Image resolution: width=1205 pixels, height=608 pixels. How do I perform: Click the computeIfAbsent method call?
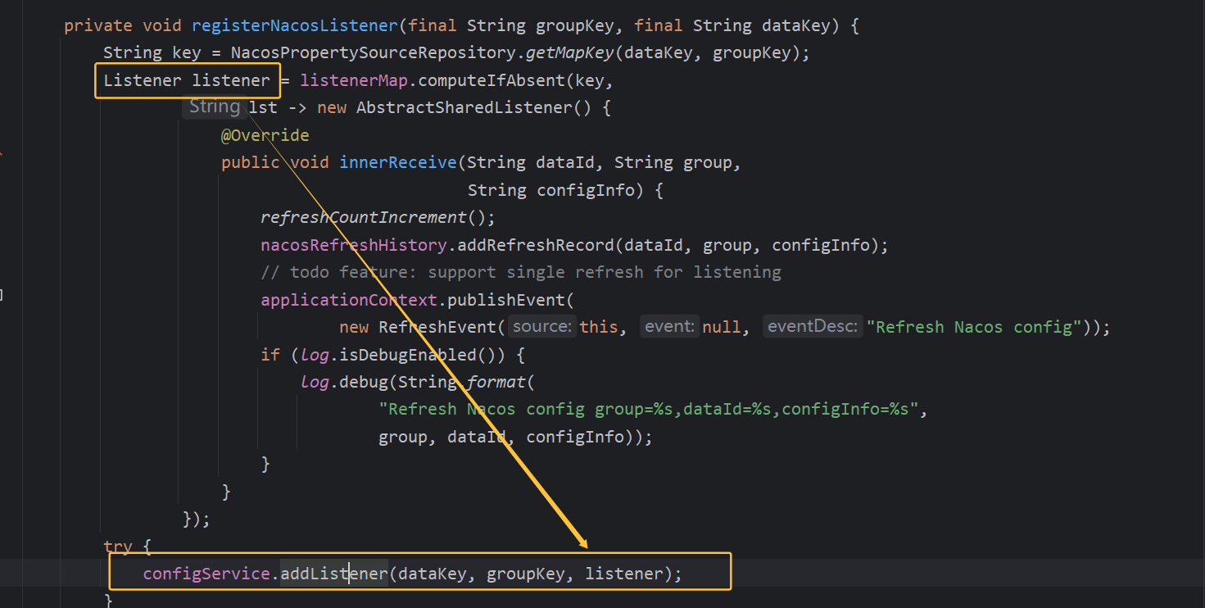[x=492, y=80]
